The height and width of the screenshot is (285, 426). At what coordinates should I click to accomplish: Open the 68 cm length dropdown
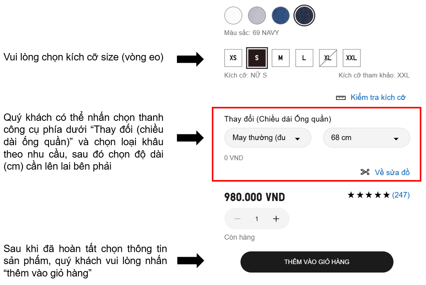pyautogui.click(x=366, y=138)
